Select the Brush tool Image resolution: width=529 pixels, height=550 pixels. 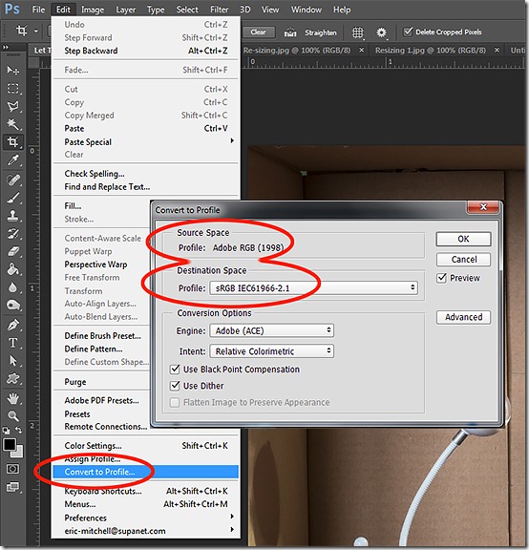click(13, 198)
